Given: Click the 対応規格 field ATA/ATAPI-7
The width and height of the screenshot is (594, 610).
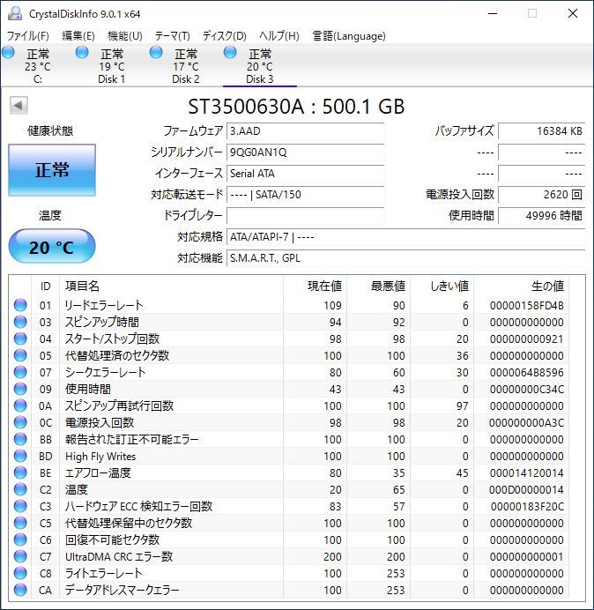Looking at the screenshot, I should pos(405,236).
